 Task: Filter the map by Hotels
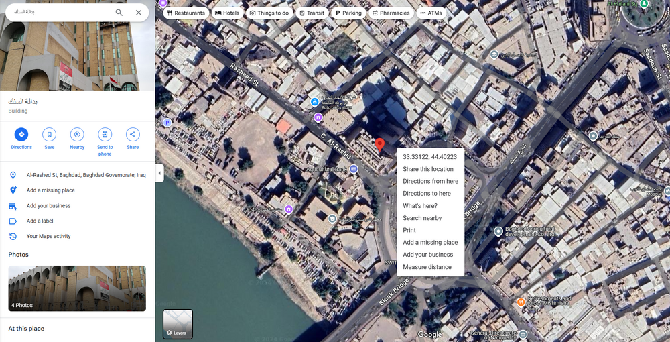tap(227, 13)
